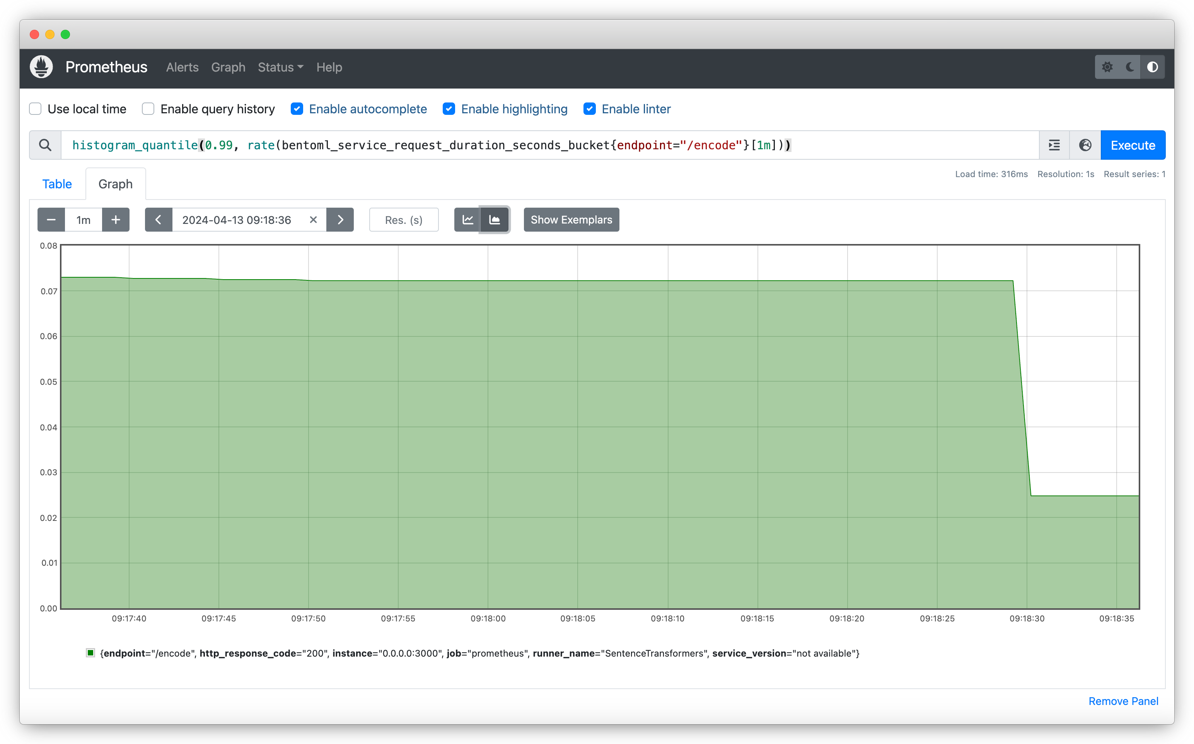Show stacked area graph
The width and height of the screenshot is (1194, 744).
pos(495,220)
